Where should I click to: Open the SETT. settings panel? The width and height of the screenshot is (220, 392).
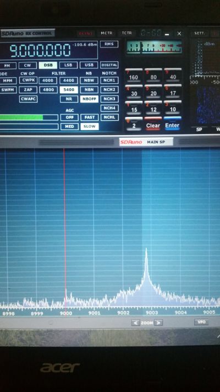[199, 33]
